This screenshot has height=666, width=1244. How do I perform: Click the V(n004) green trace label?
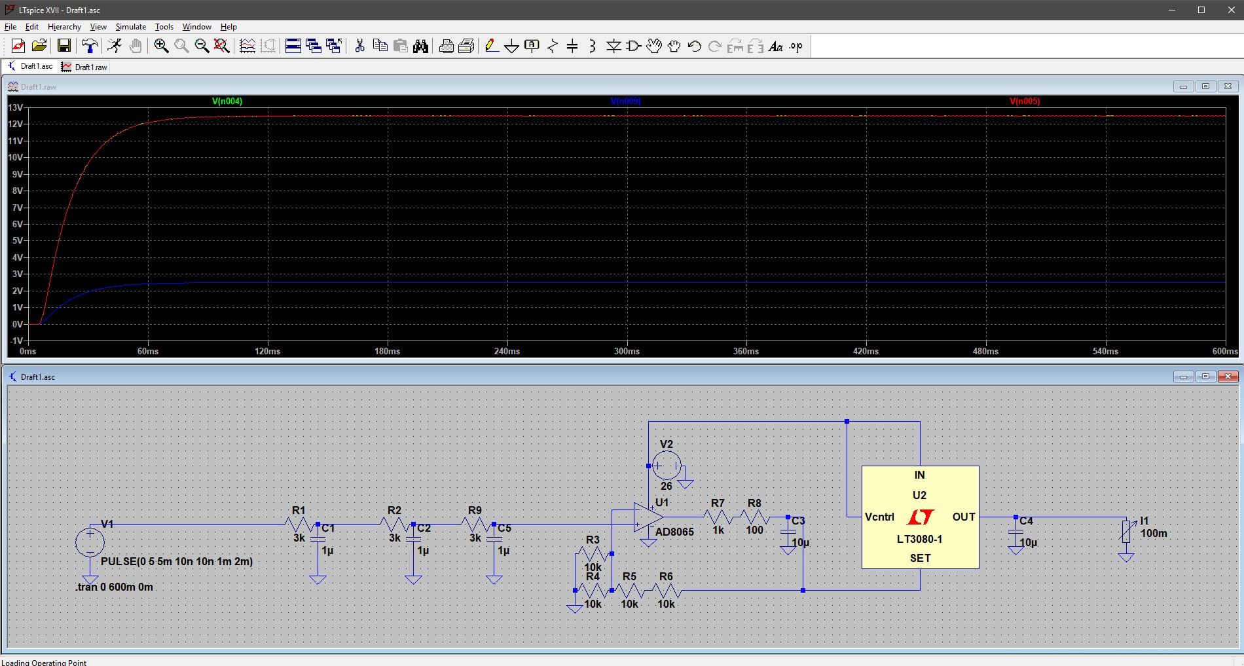point(227,102)
